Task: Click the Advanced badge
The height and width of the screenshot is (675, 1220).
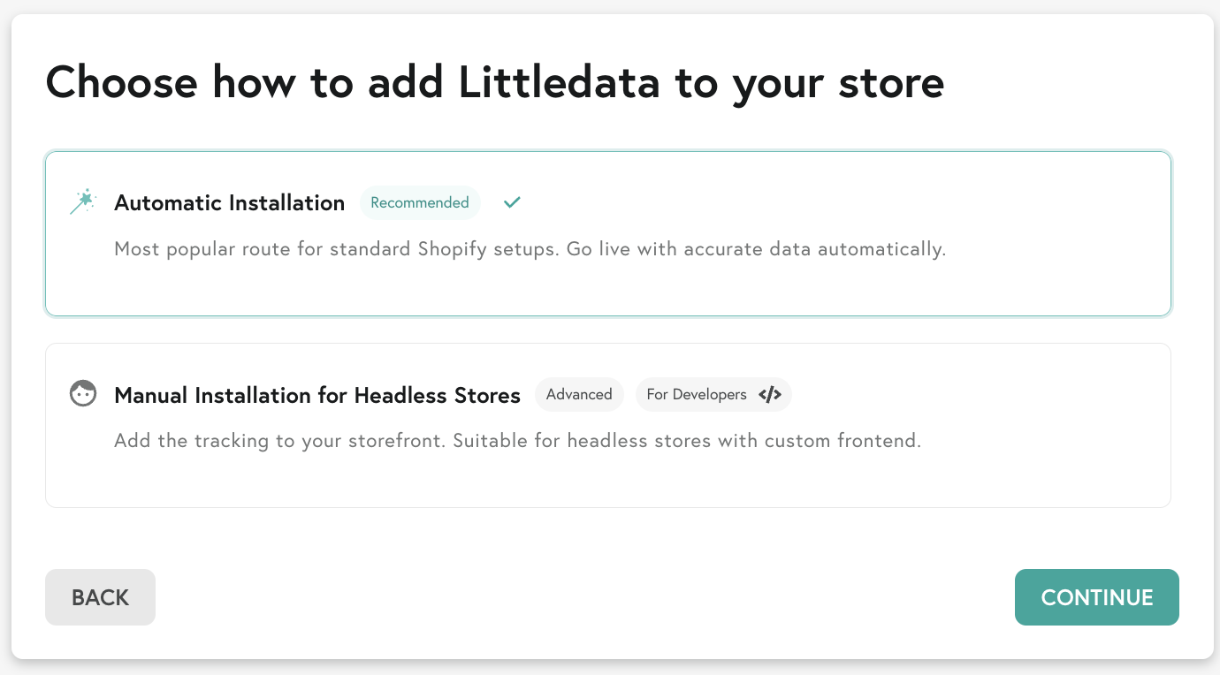Action: [579, 395]
